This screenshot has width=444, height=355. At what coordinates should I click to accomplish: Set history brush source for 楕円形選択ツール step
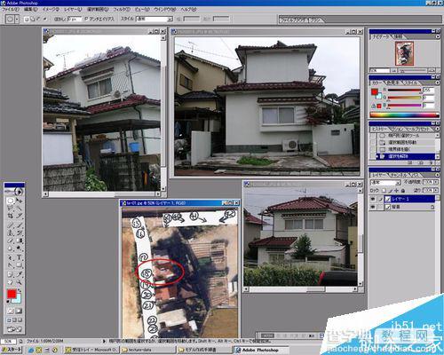click(x=373, y=136)
